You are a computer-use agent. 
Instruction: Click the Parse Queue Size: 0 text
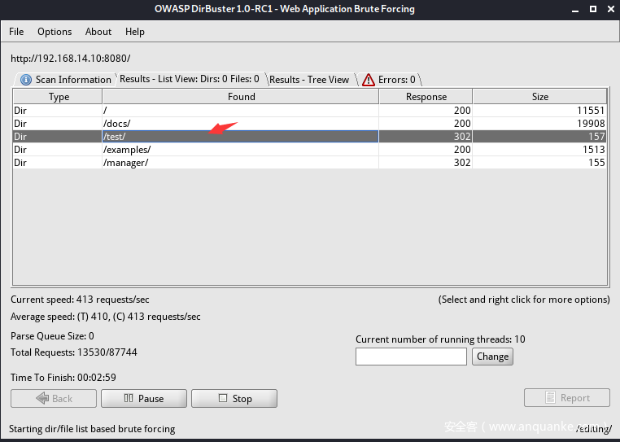coord(52,336)
